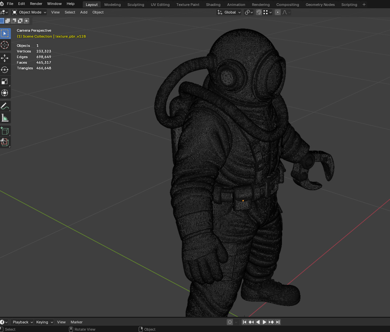Image resolution: width=390 pixels, height=332 pixels.
Task: Click the Blender logo icon
Action: (x=2, y=4)
